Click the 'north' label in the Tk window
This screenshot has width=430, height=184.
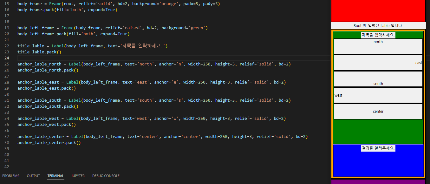pos(378,46)
